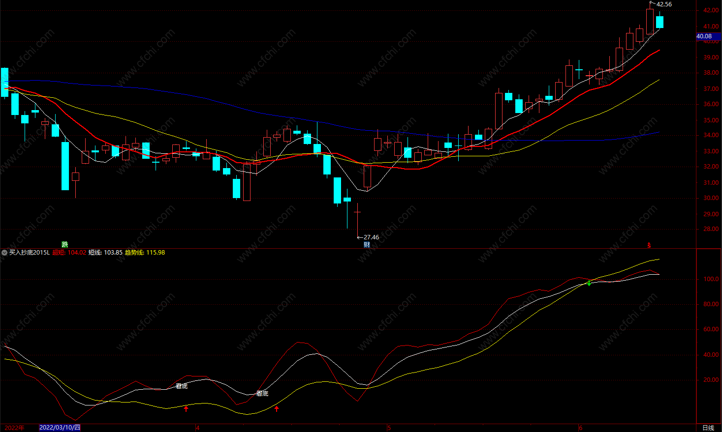Click the first red up-arrow buy signal
Viewport: 722px width, 432px height.
(x=186, y=408)
